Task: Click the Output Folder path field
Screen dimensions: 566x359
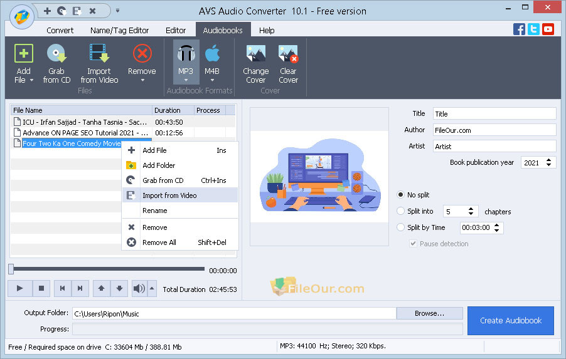Action: click(234, 314)
